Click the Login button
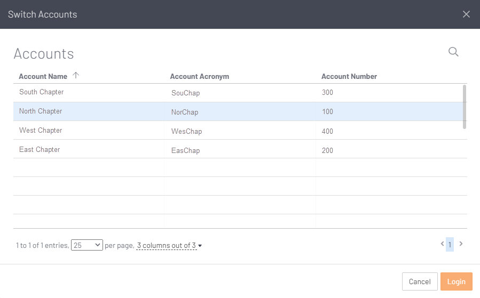 [x=457, y=281]
